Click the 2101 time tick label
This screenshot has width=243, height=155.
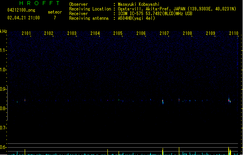pyautogui.click(x=26, y=33)
